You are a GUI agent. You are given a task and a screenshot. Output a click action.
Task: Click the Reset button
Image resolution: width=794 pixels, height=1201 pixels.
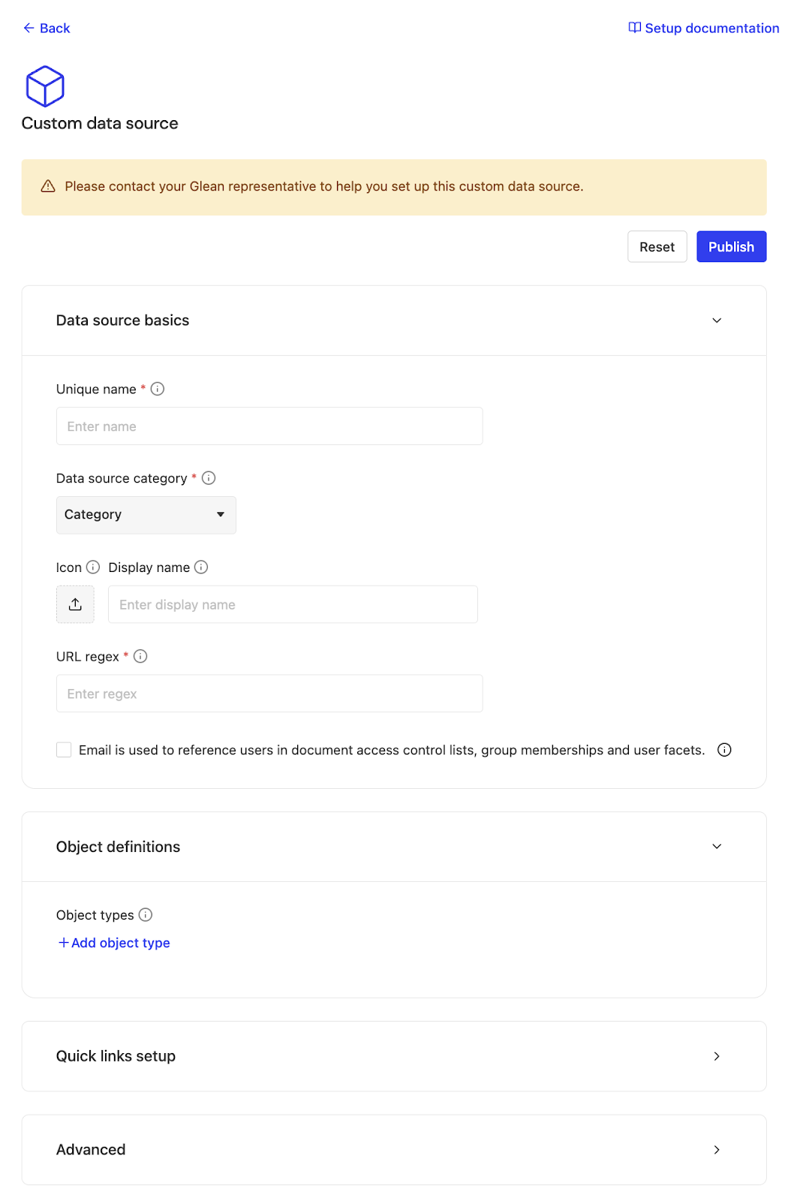click(657, 247)
